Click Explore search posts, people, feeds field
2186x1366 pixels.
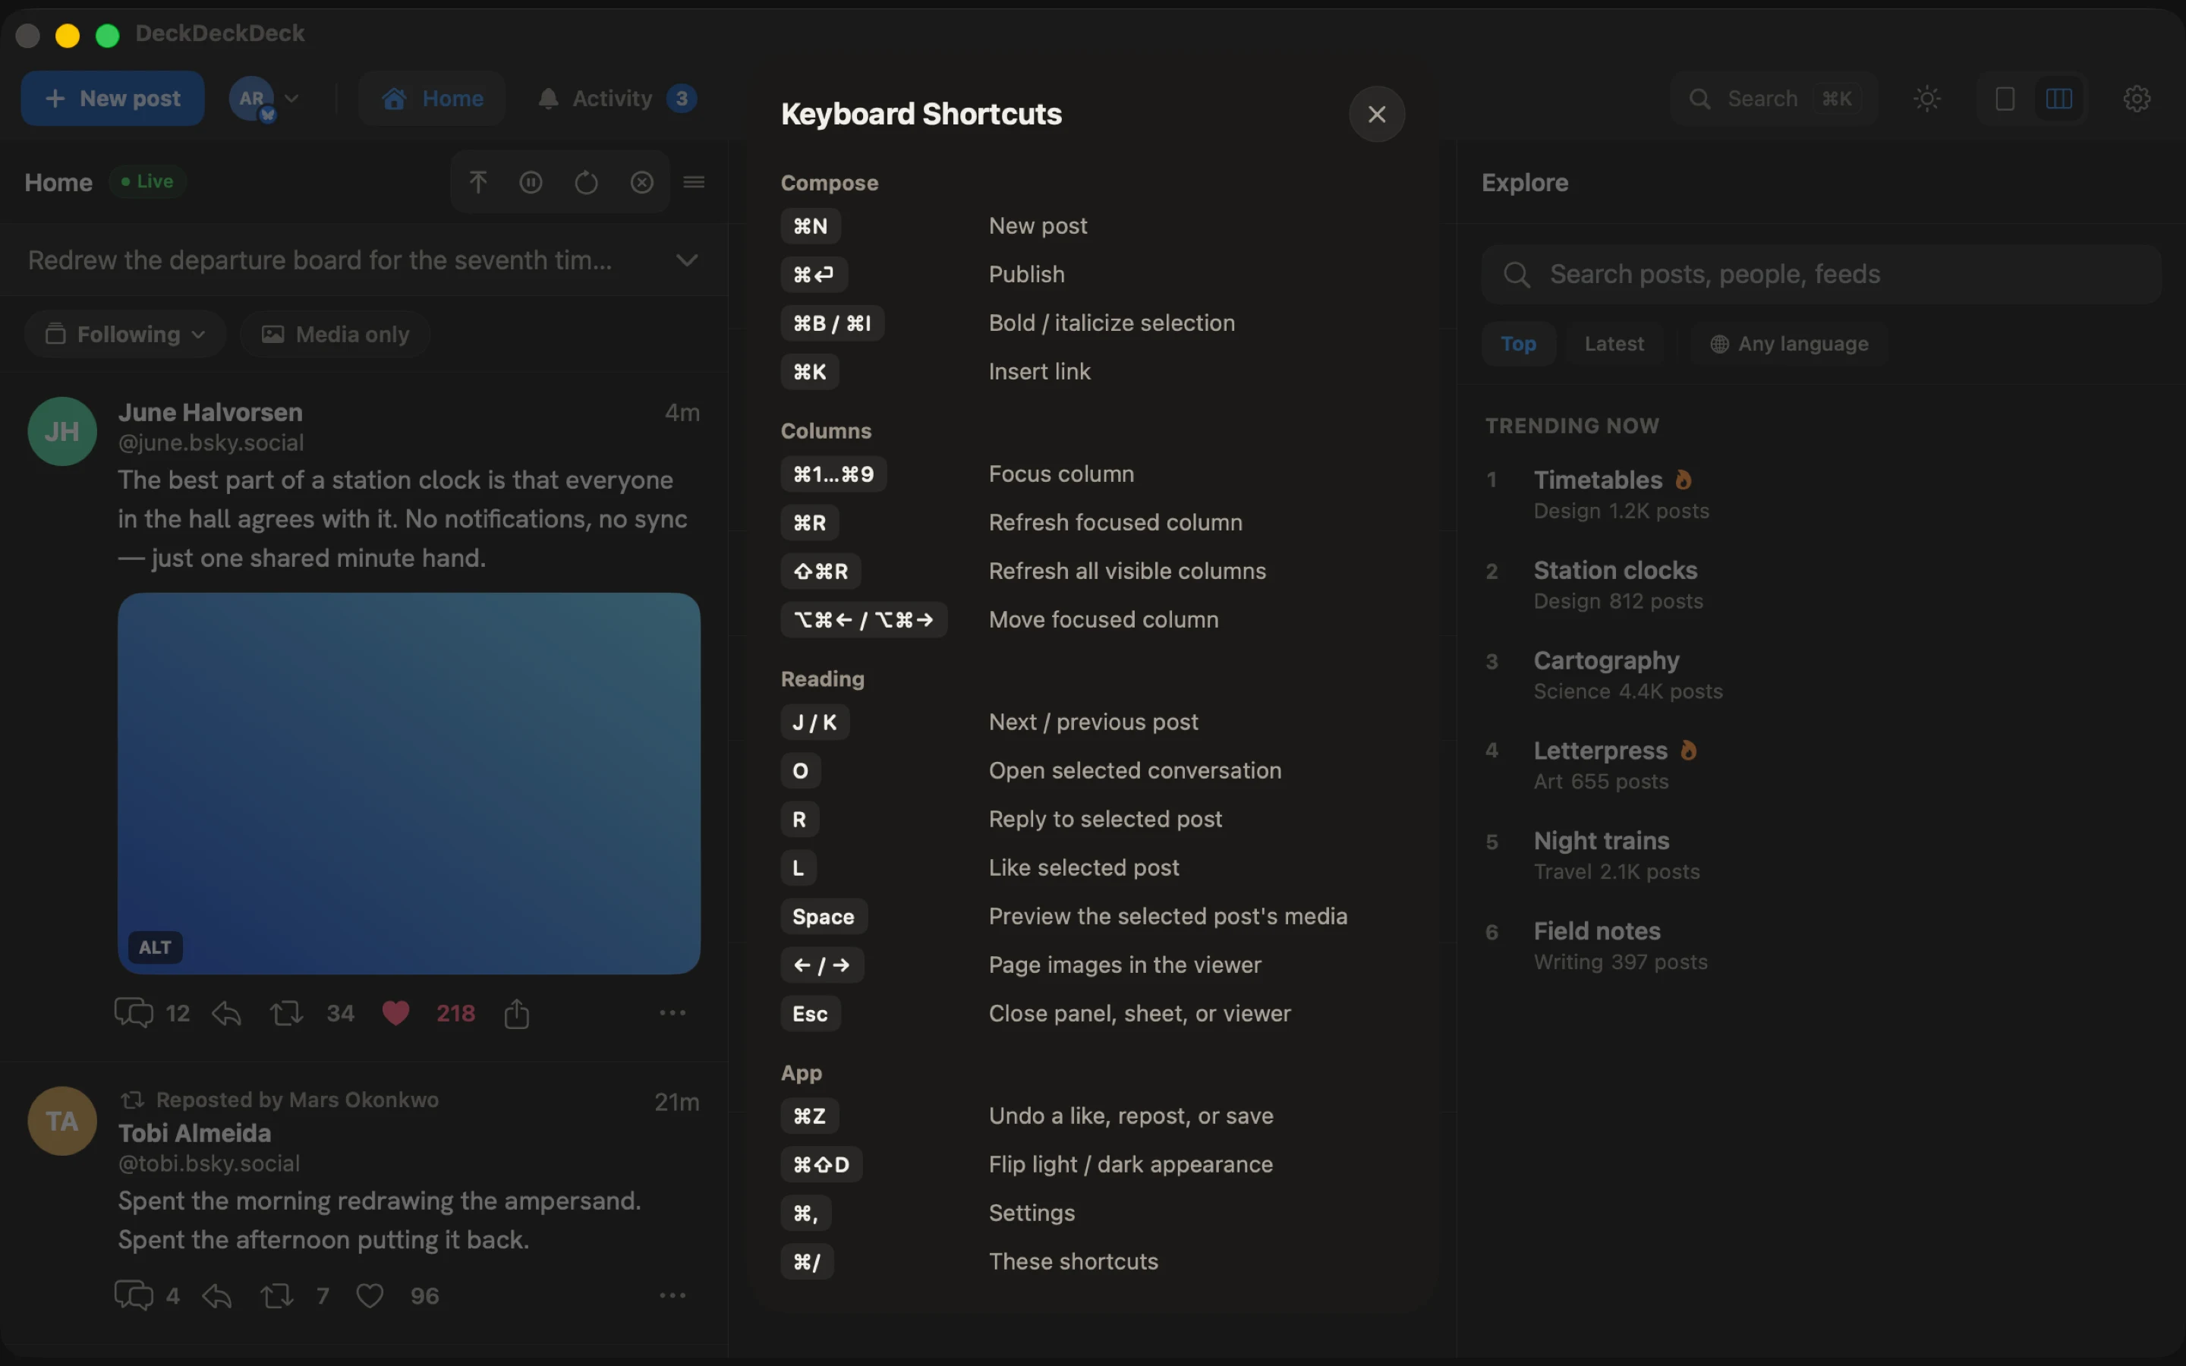[x=1821, y=274]
